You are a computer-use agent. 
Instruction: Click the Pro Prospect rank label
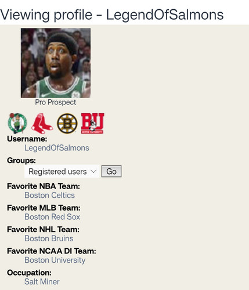(x=56, y=102)
